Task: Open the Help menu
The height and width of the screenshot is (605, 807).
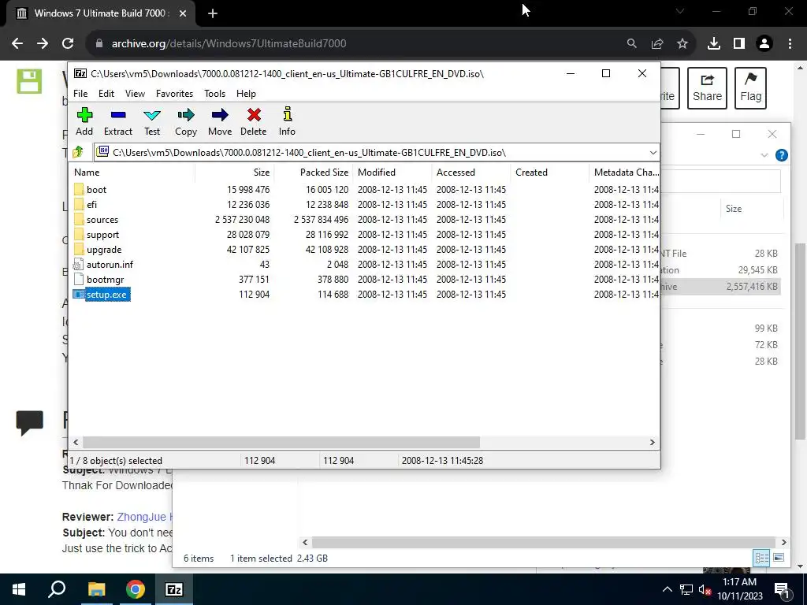Action: point(246,94)
